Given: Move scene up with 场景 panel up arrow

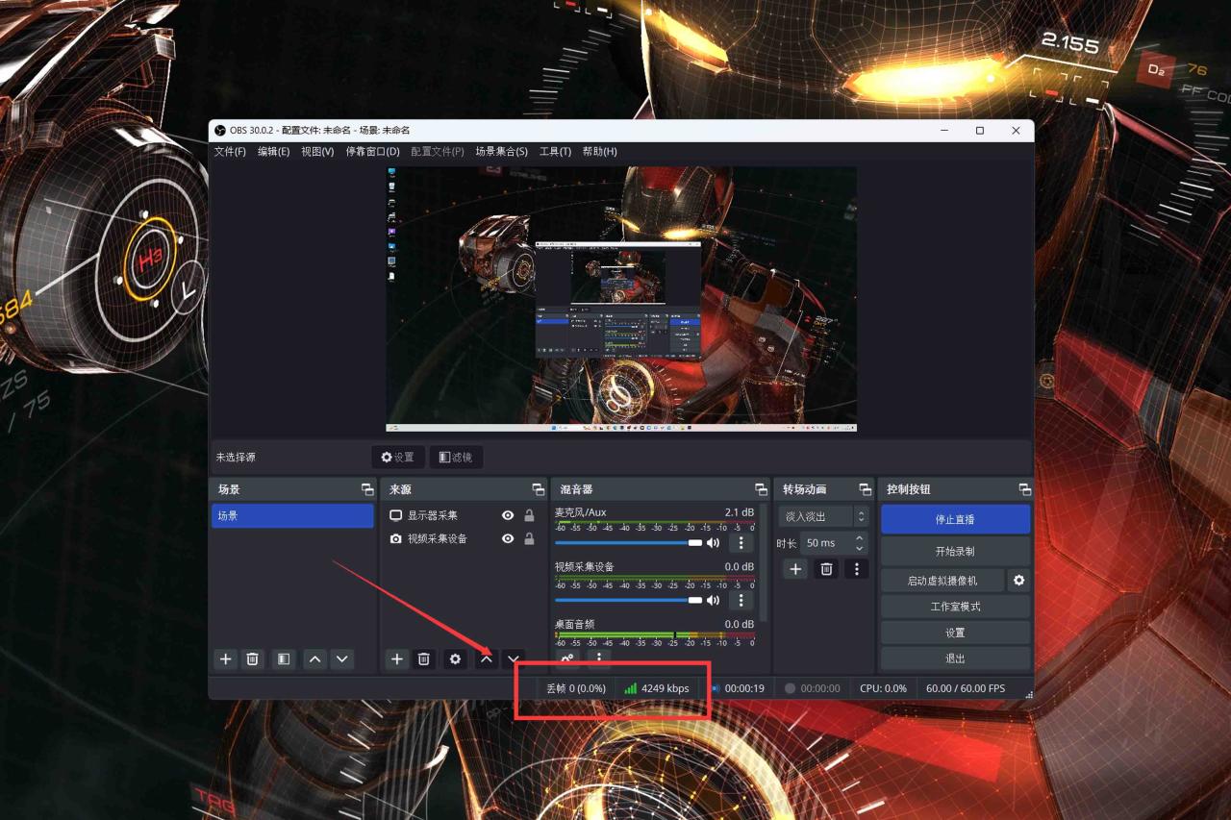Looking at the screenshot, I should coord(314,659).
